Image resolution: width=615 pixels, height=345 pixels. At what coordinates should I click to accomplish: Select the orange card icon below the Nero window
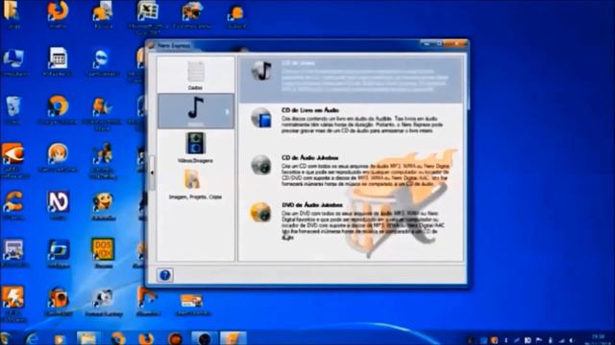click(x=192, y=305)
